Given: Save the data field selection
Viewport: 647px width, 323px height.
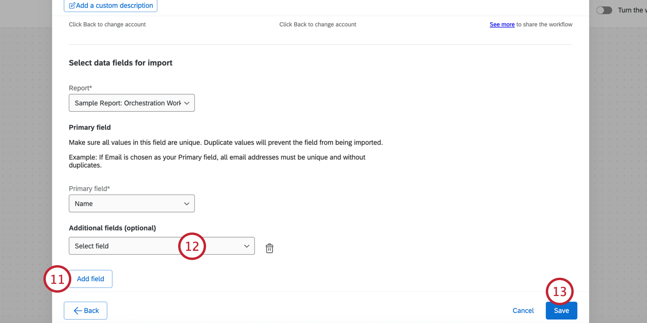Looking at the screenshot, I should click(561, 311).
